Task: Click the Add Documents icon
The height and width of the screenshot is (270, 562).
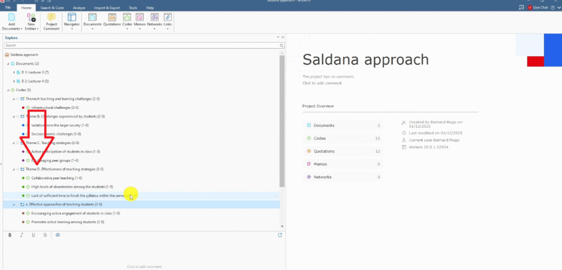Action: tap(12, 18)
